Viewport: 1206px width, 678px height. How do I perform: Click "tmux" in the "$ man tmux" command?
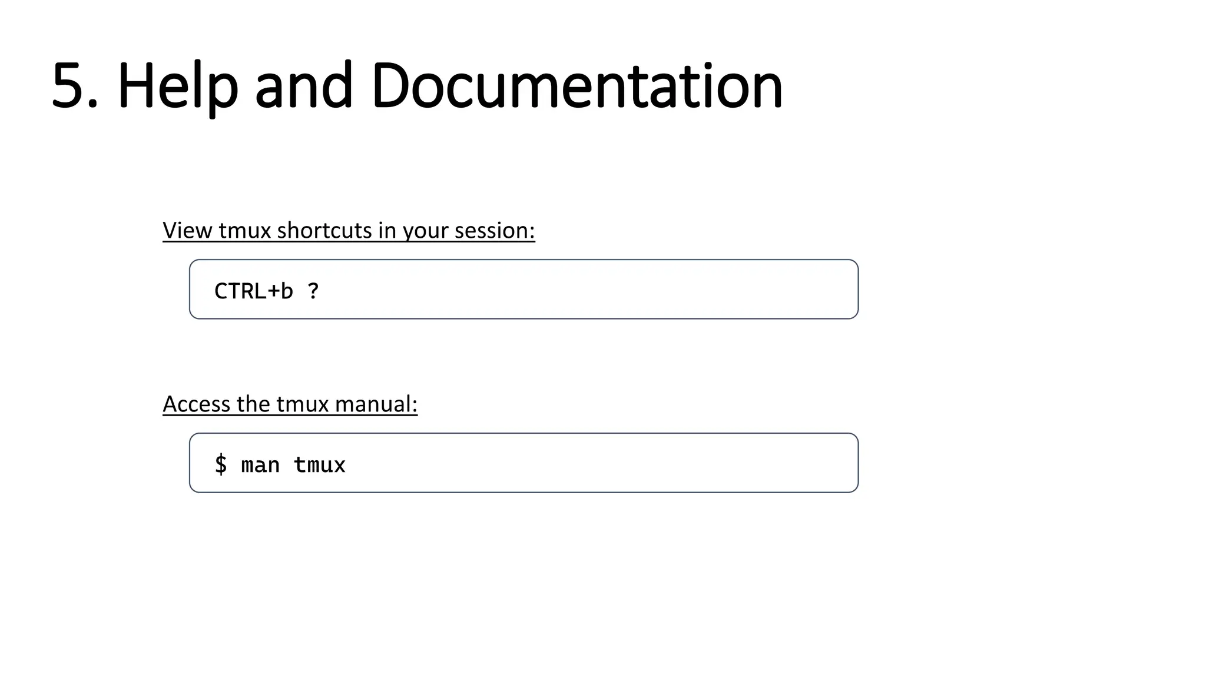point(319,465)
